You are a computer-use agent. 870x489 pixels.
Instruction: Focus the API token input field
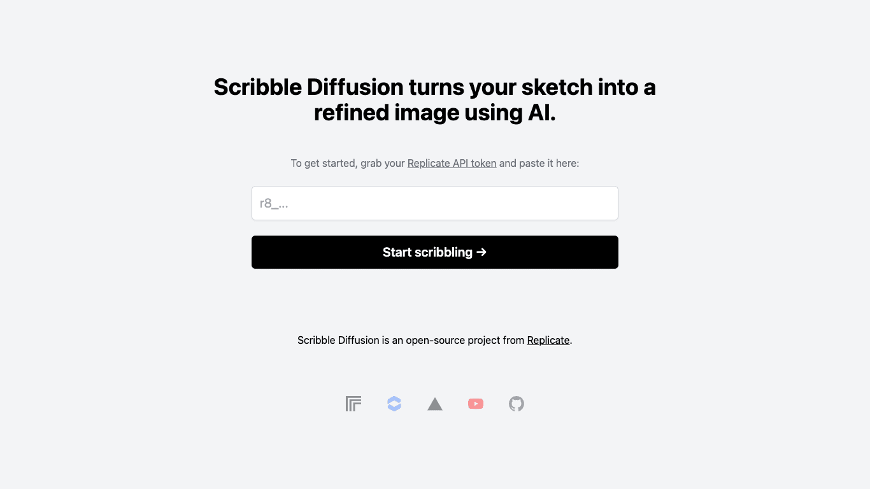(435, 203)
